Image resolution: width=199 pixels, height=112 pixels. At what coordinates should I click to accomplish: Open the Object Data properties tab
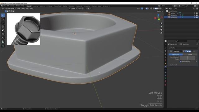click(x=165, y=78)
